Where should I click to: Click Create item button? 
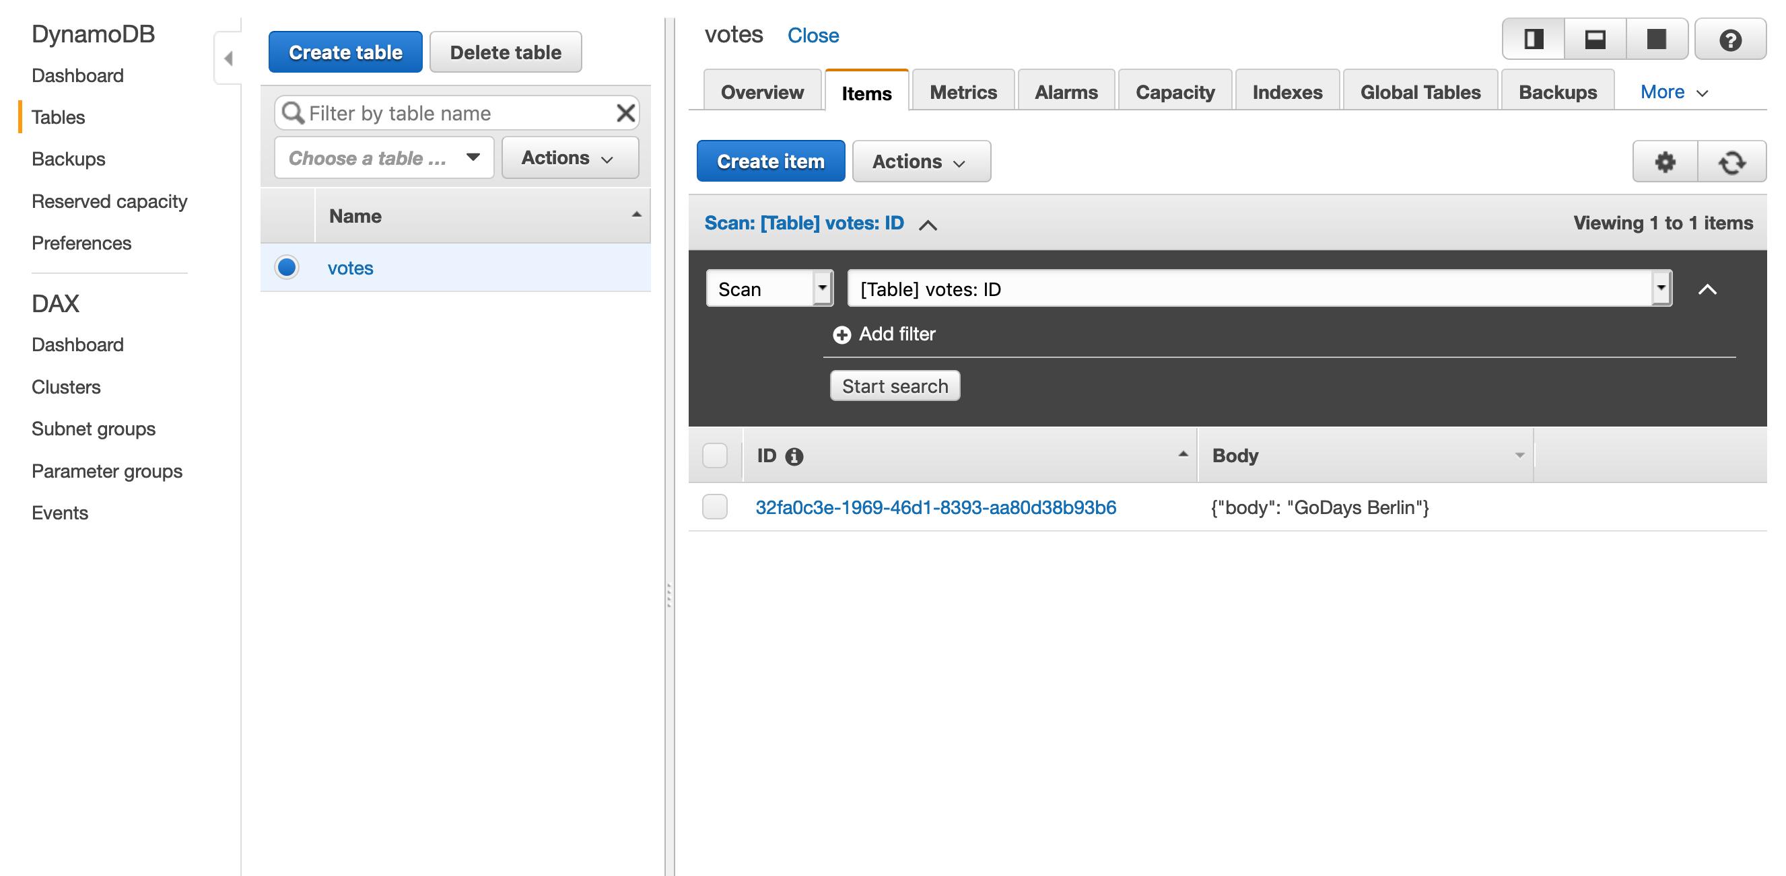770,161
